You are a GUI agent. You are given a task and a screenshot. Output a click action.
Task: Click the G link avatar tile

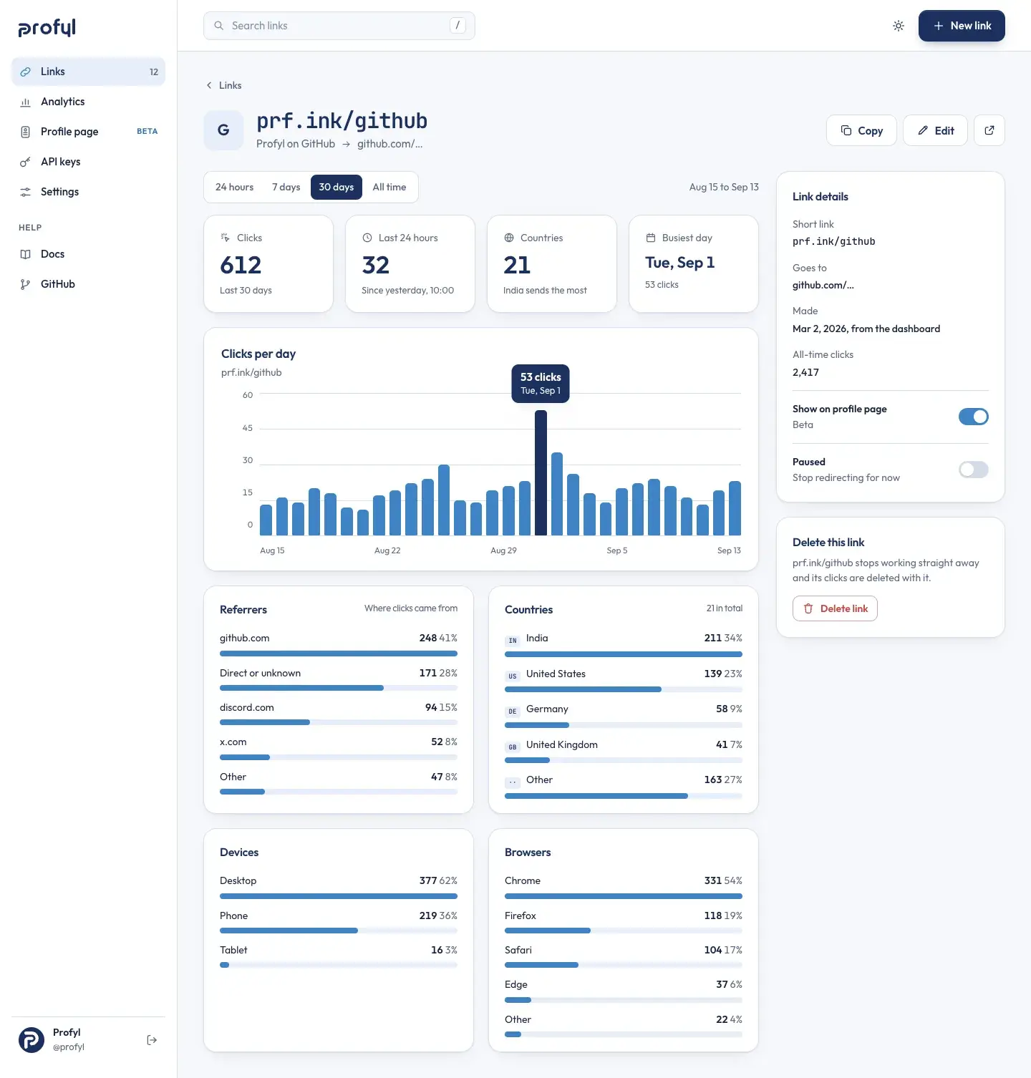(223, 130)
